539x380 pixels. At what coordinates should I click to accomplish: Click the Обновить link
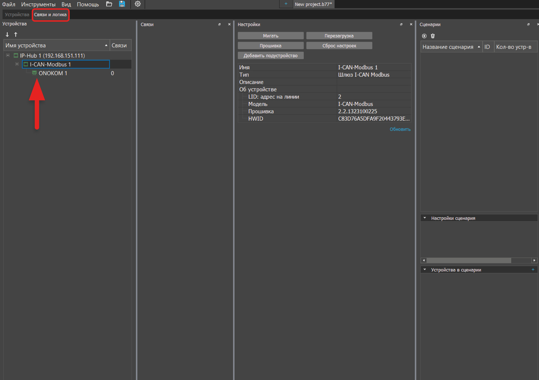pos(400,129)
